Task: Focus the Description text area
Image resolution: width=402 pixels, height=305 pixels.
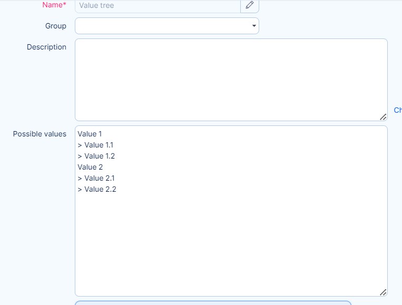Action: click(x=231, y=79)
